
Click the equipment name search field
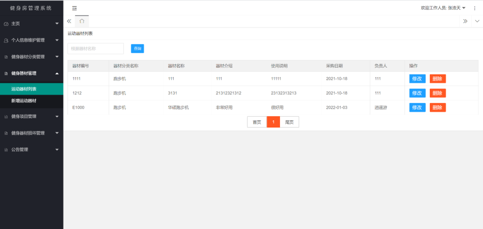95,48
